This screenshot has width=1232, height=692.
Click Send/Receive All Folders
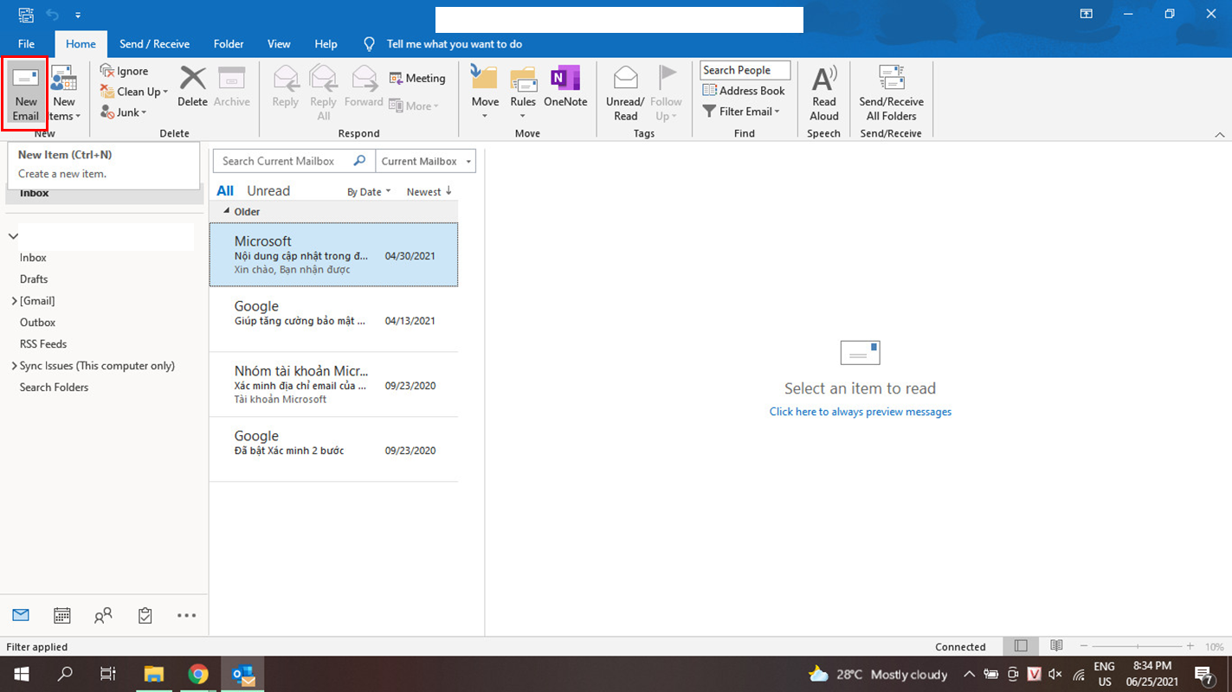pos(891,93)
